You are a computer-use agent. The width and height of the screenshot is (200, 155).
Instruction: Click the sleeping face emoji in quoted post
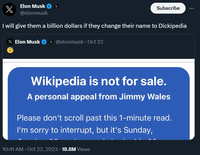10,50
